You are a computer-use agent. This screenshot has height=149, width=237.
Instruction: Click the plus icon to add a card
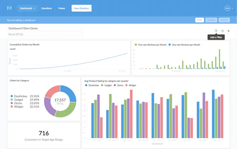click(x=229, y=31)
